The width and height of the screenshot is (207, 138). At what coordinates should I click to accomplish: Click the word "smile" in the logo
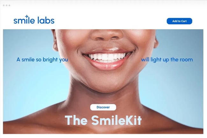[x=24, y=20]
